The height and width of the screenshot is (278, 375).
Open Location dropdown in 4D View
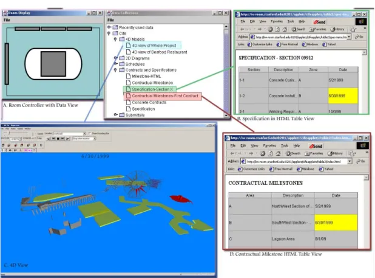[84, 133]
